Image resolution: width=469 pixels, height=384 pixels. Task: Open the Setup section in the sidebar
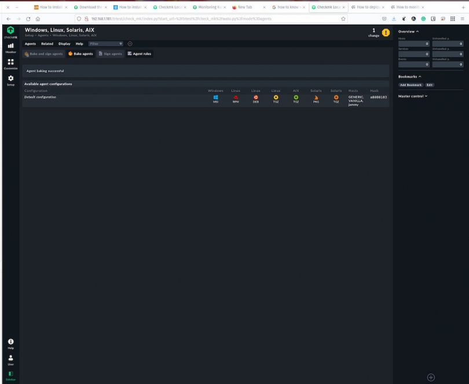[x=10, y=79]
